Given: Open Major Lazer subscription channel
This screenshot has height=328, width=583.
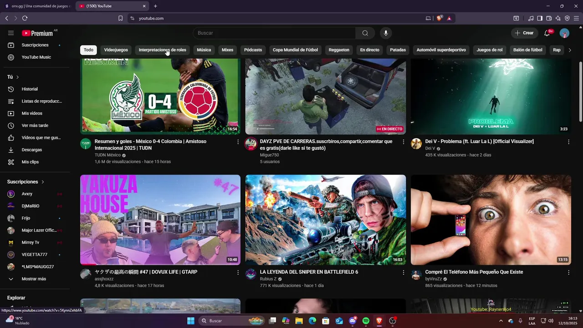Looking at the screenshot, I should point(35,231).
